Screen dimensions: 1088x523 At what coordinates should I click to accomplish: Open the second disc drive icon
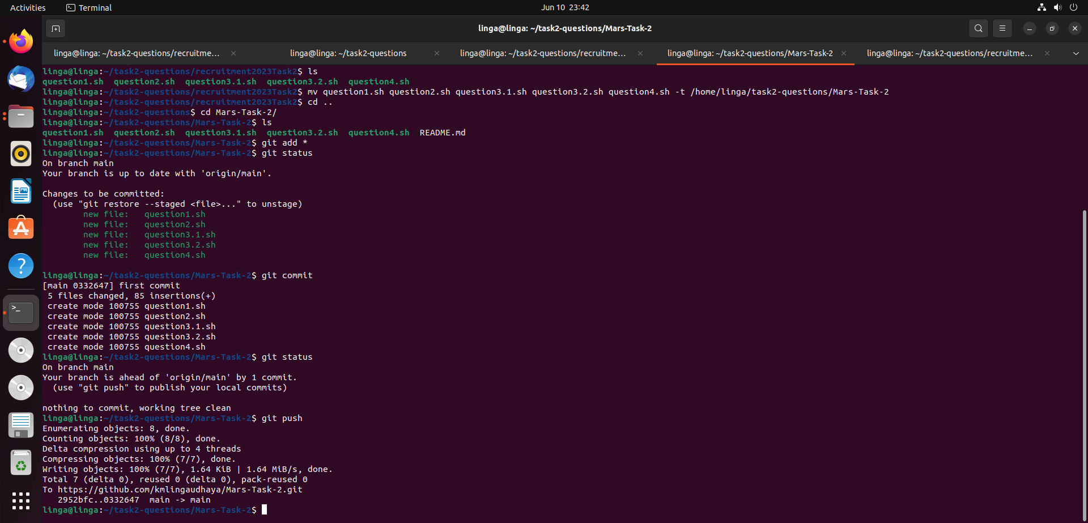click(x=21, y=388)
